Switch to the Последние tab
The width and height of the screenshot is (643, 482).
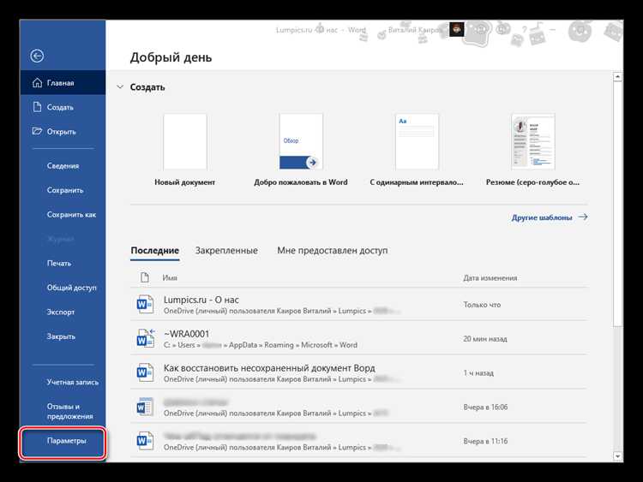click(x=154, y=250)
